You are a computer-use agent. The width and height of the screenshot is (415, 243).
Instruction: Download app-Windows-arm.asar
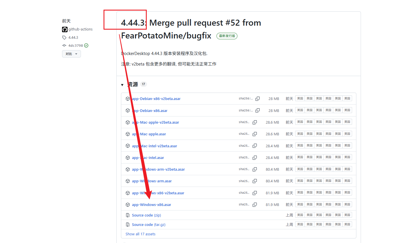pos(152,181)
